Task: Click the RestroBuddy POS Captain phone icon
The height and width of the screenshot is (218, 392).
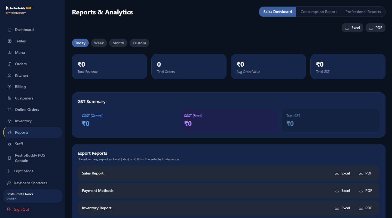Action: 10,158
